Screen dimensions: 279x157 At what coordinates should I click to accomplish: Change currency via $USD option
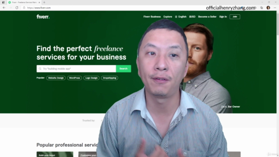pos(192,17)
